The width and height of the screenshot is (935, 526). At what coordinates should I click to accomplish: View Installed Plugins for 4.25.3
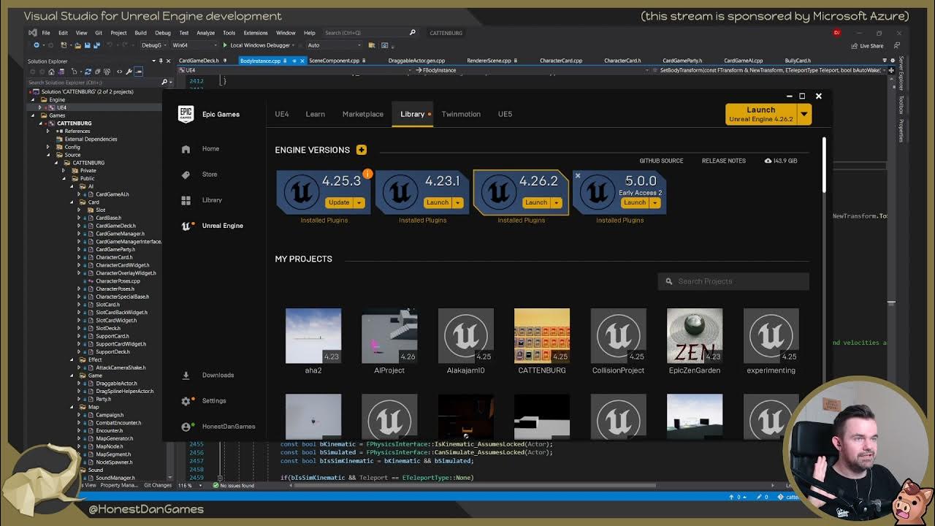pos(324,221)
